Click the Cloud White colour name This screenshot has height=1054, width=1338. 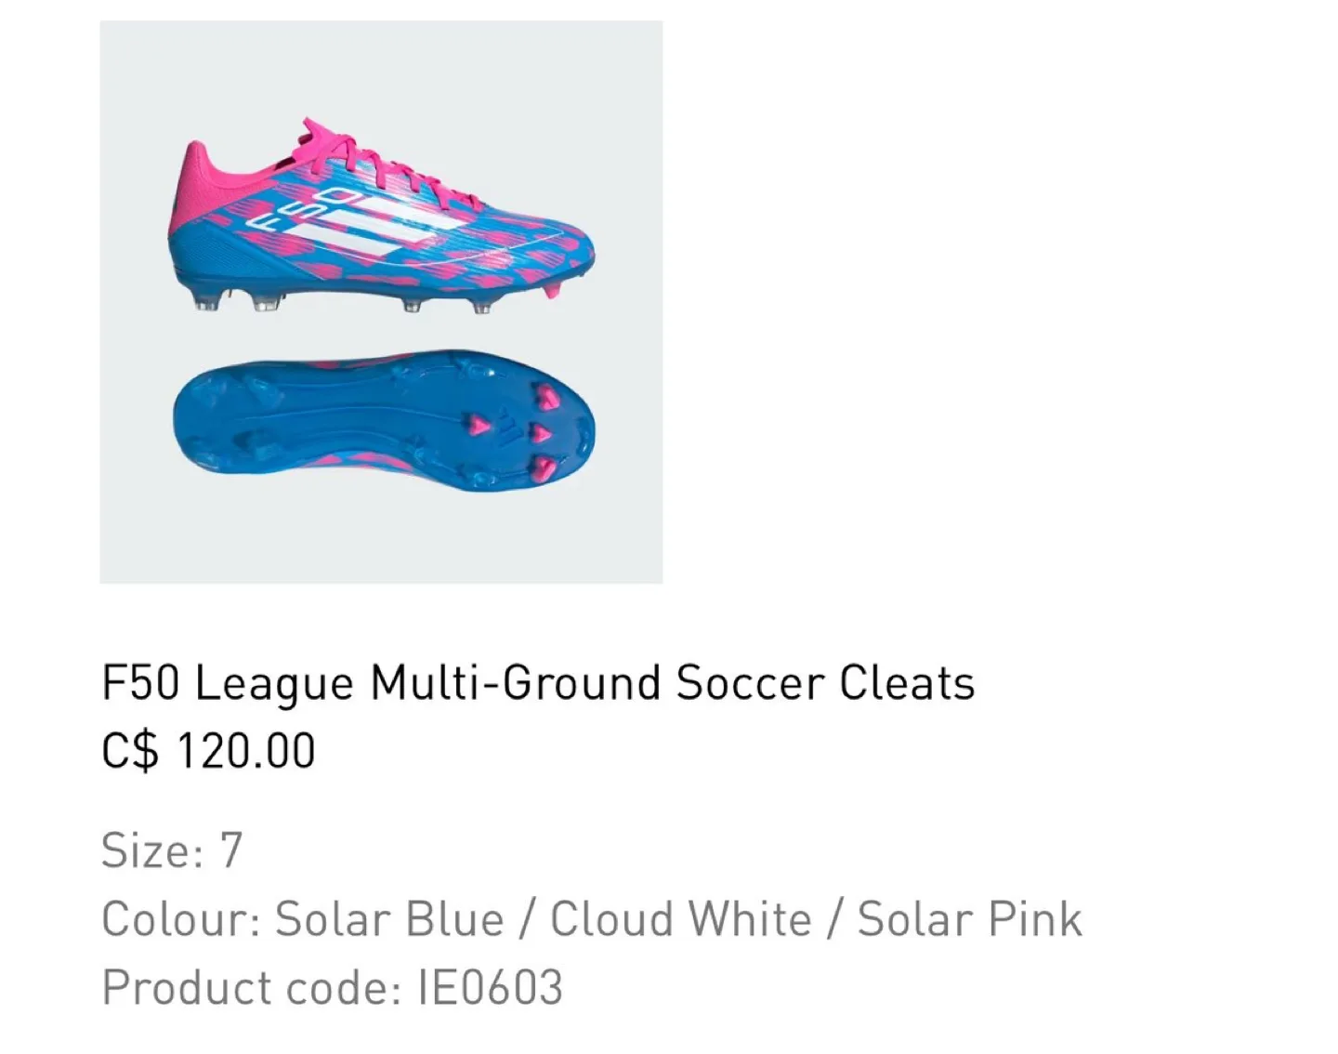click(680, 919)
